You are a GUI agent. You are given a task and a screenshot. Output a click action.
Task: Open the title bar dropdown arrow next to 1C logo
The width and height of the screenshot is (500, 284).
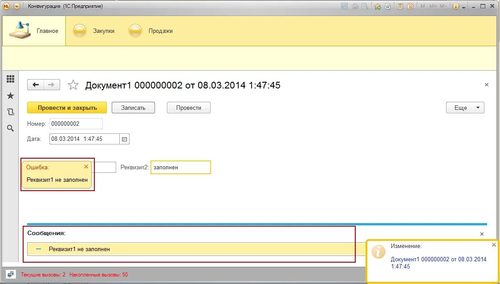(17, 6)
